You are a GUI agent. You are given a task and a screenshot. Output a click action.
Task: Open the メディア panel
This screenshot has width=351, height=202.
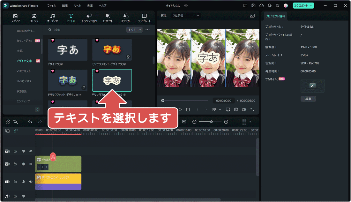coord(15,17)
